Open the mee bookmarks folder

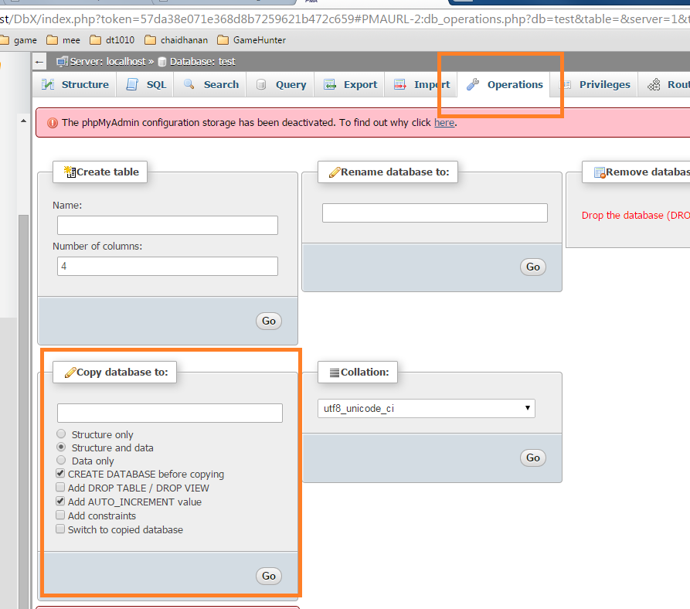point(63,40)
